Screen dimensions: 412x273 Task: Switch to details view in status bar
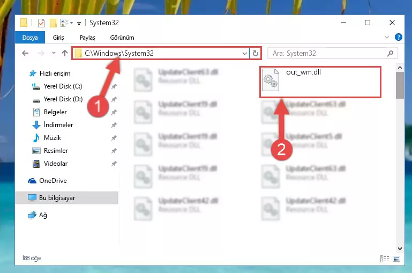[385, 259]
